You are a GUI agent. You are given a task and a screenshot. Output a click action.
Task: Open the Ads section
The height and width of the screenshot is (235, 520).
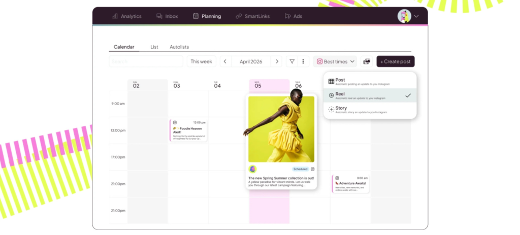click(x=294, y=16)
